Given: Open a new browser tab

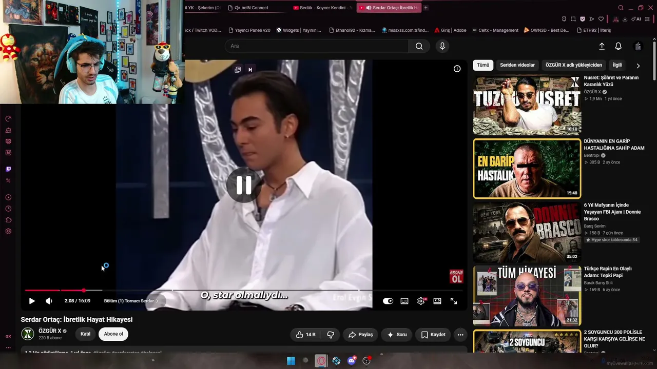Looking at the screenshot, I should coord(426,8).
